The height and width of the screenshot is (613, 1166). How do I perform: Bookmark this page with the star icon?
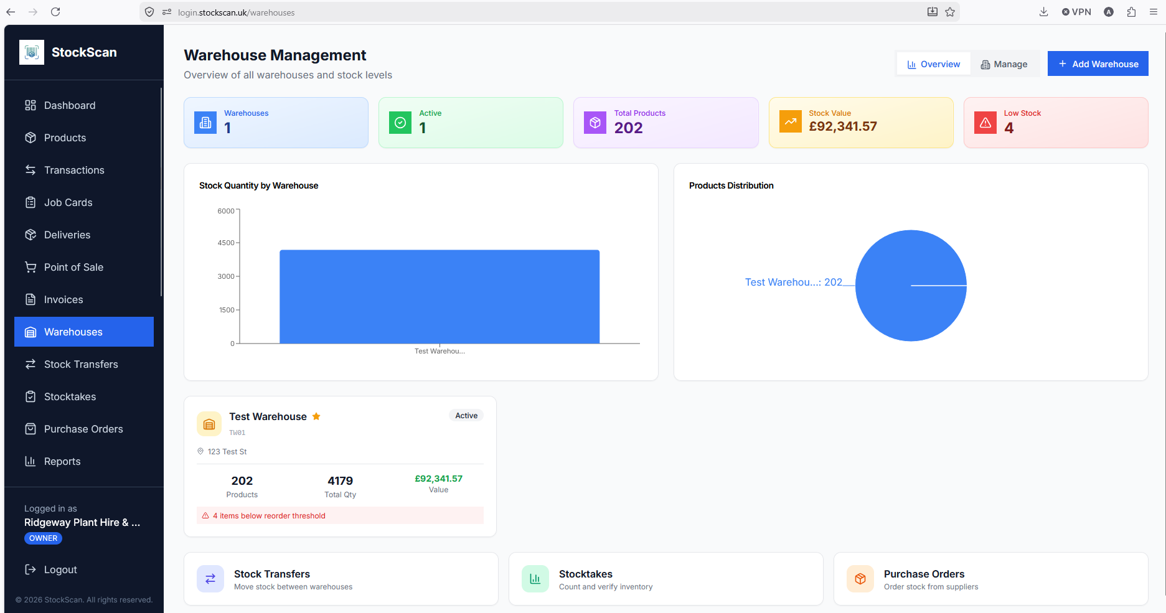[950, 12]
